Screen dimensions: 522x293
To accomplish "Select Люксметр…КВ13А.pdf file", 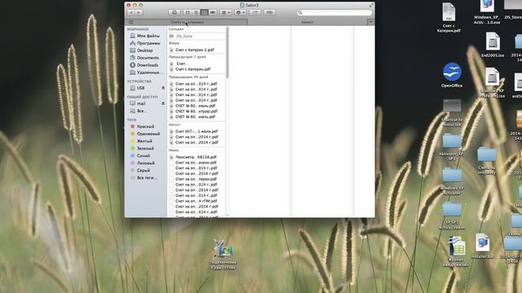I will [197, 157].
